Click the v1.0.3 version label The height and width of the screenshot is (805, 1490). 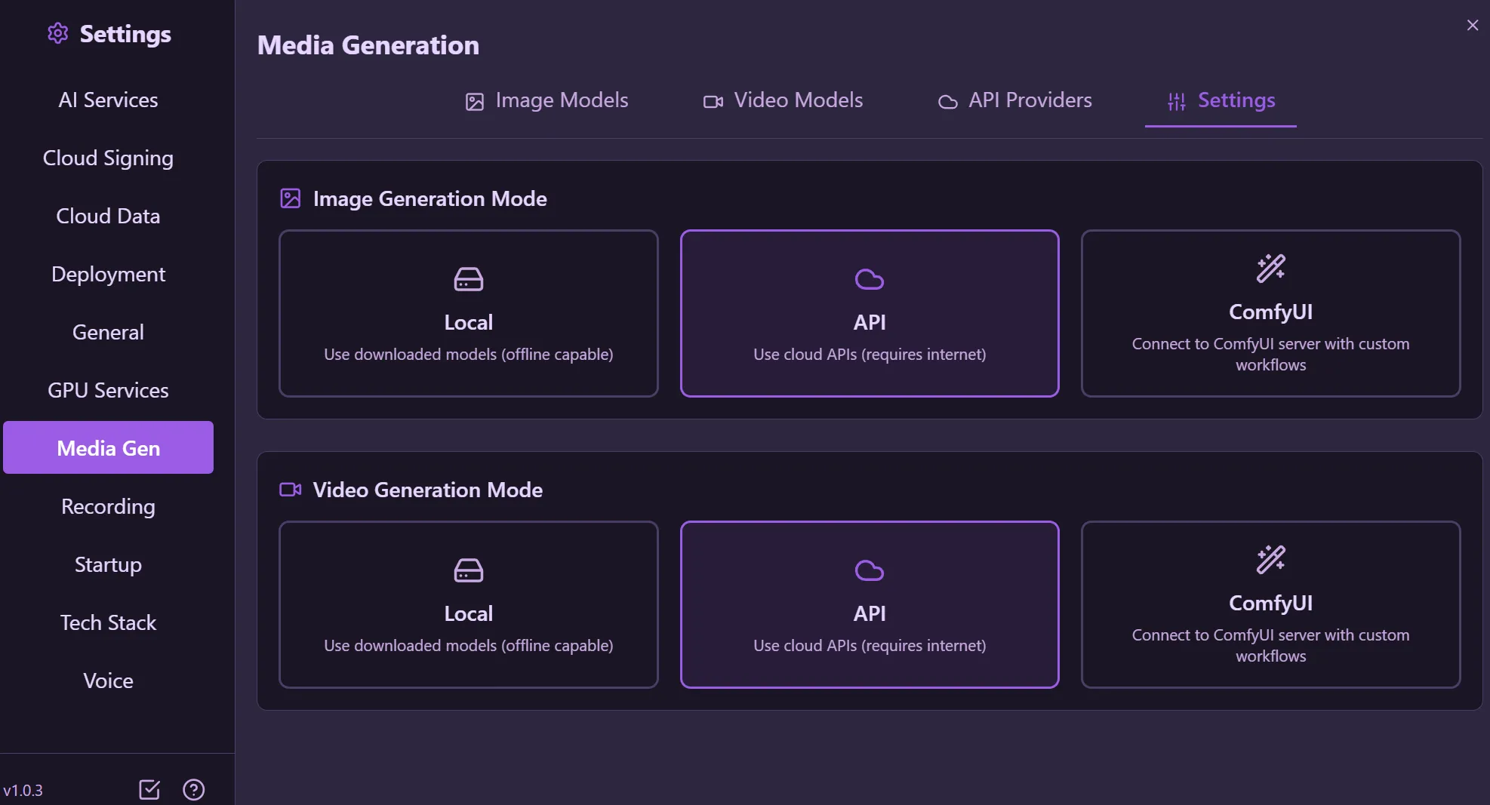(x=23, y=790)
